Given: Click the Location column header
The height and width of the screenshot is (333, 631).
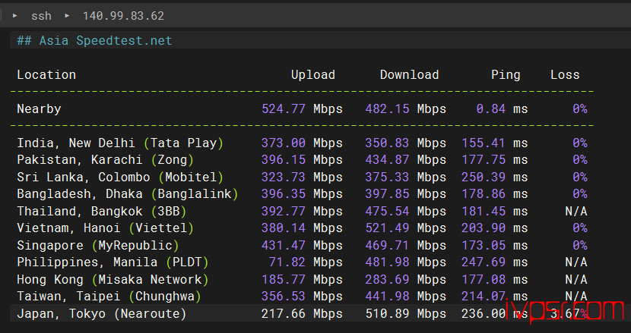Looking at the screenshot, I should [46, 74].
